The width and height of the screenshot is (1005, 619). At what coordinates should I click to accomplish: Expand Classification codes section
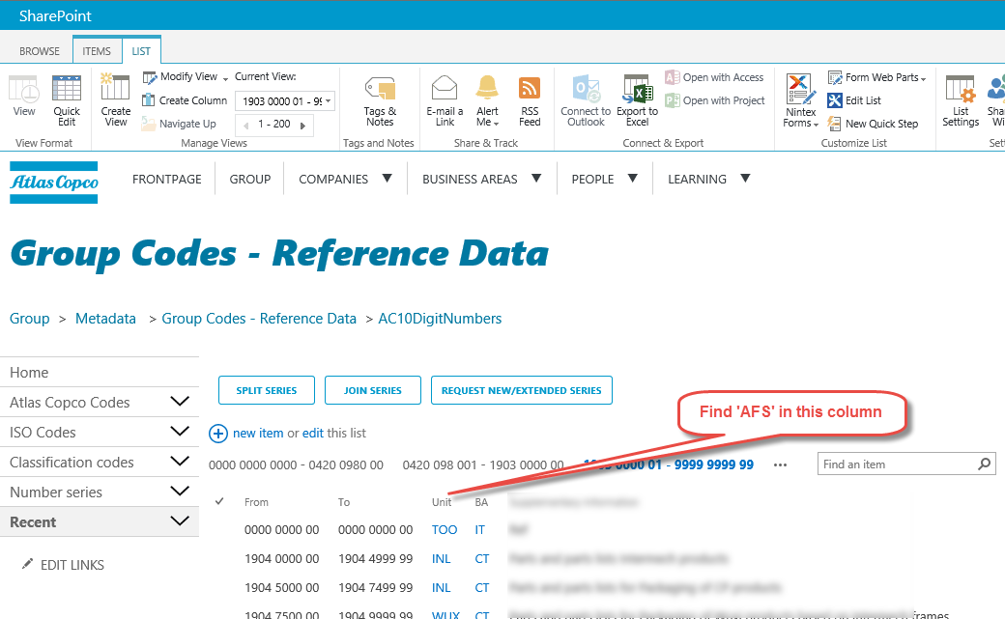(x=180, y=462)
